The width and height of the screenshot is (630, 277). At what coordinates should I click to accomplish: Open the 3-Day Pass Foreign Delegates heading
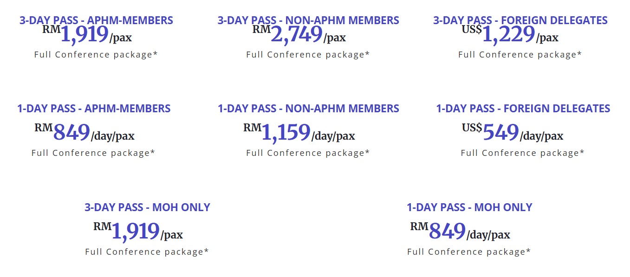520,20
